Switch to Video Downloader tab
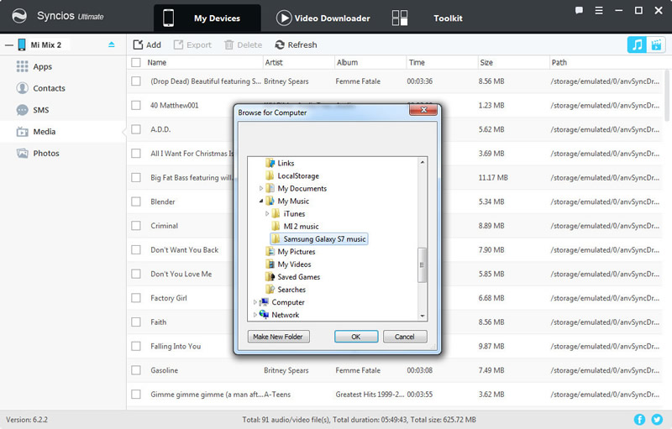Viewport: 672px width, 429px height. pos(323,18)
